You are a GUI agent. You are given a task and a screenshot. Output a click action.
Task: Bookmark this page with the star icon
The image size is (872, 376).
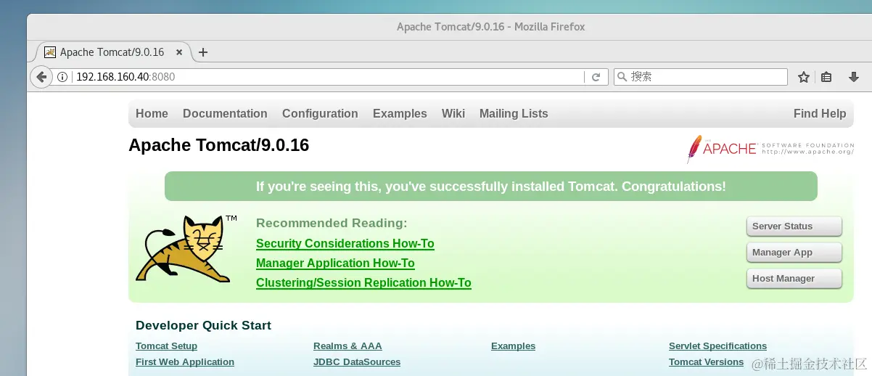coord(804,77)
